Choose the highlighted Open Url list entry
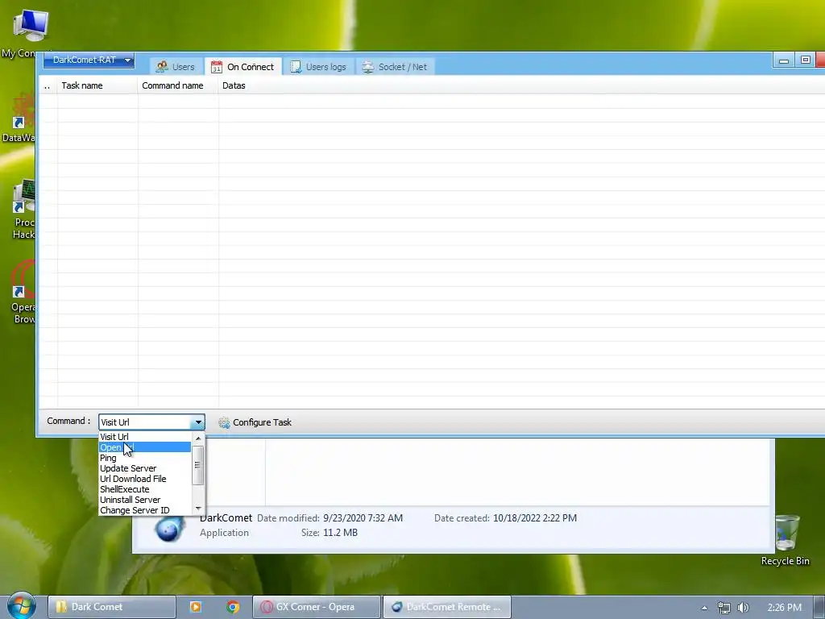The height and width of the screenshot is (619, 825). 145,447
